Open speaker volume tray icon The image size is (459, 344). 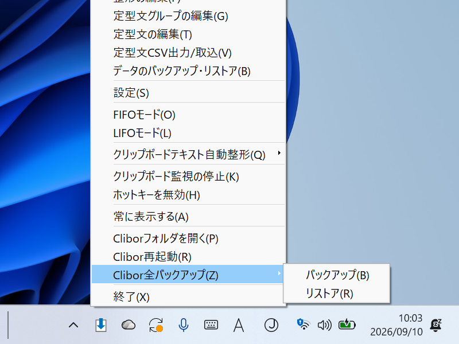point(324,325)
